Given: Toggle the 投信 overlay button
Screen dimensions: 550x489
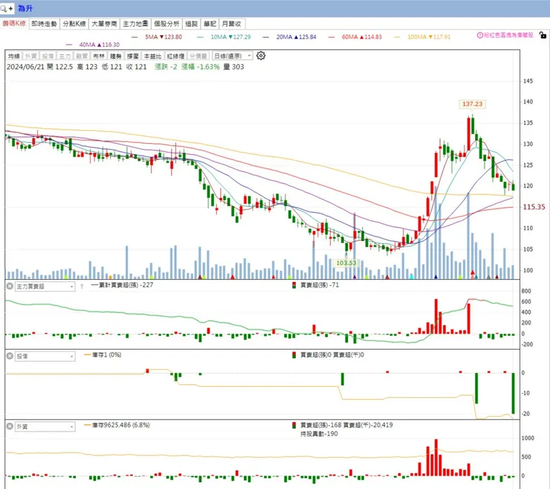Looking at the screenshot, I should 48,57.
